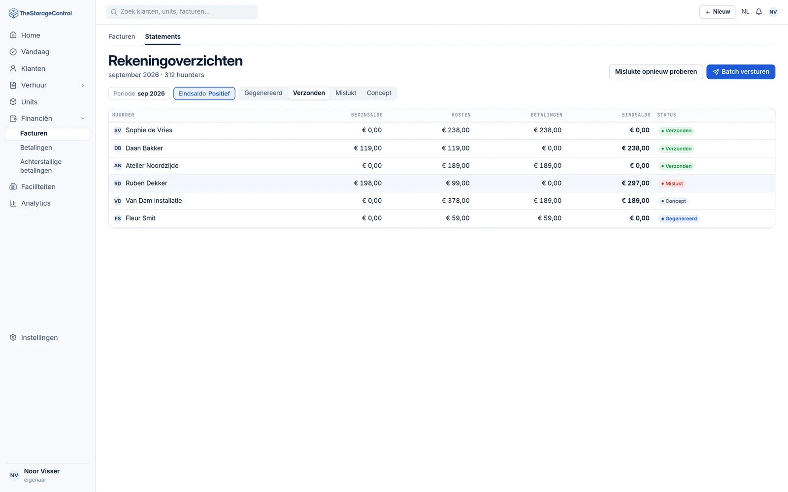Collapse the Financiën submenu chevron
Image resolution: width=788 pixels, height=492 pixels.
pos(83,118)
